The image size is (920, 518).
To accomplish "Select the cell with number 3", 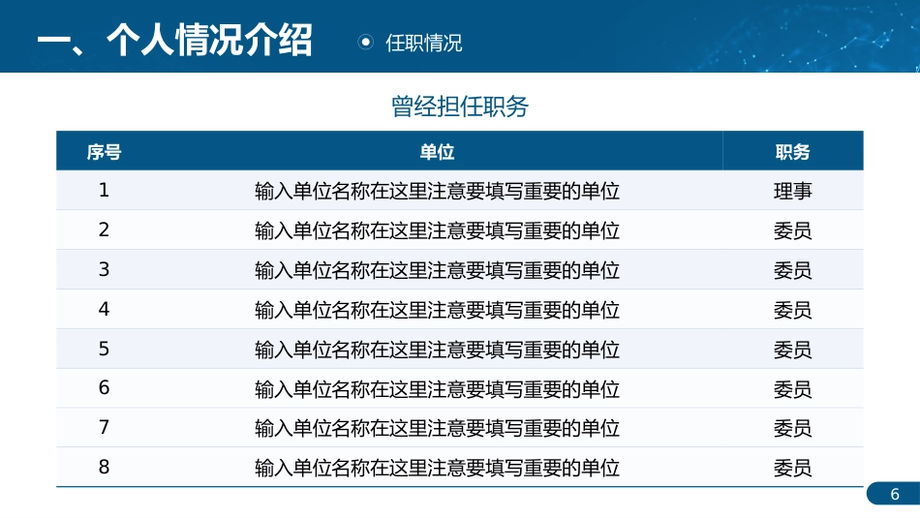I will [x=104, y=269].
